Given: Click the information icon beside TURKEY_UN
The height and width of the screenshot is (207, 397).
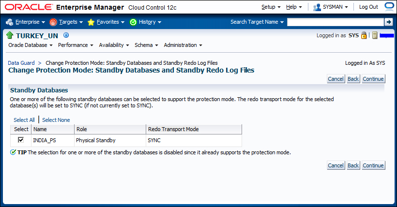Looking at the screenshot, I should [x=66, y=35].
